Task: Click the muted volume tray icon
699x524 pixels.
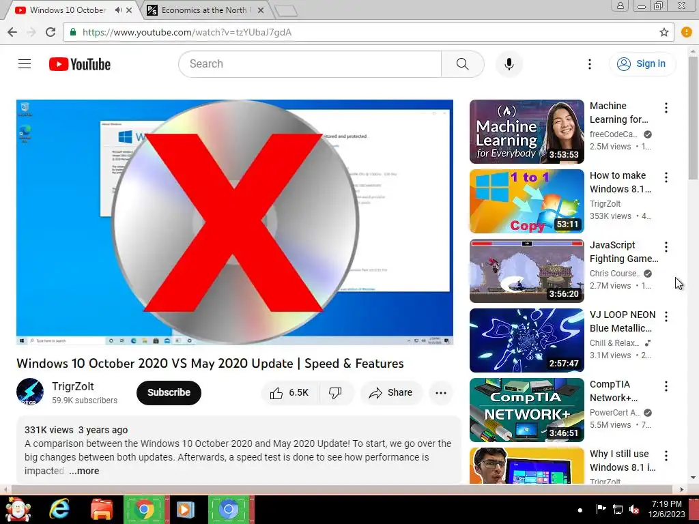Action: tap(634, 509)
